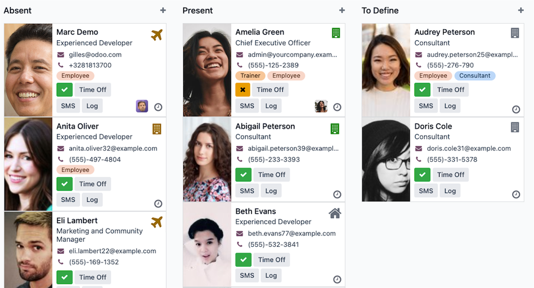Click the plus icon in the Present column
Image resolution: width=534 pixels, height=288 pixels.
342,10
